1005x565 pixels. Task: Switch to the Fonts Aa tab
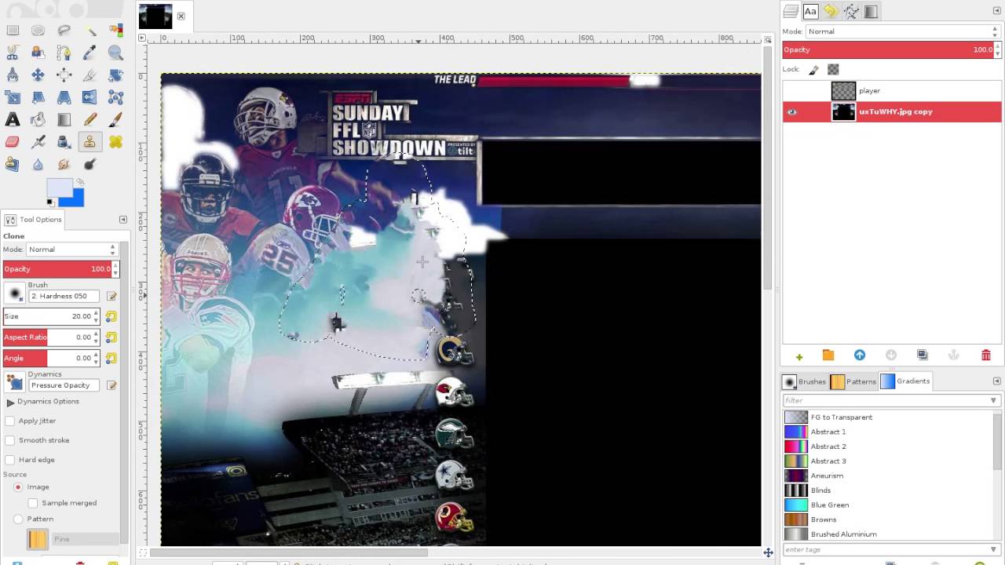811,11
